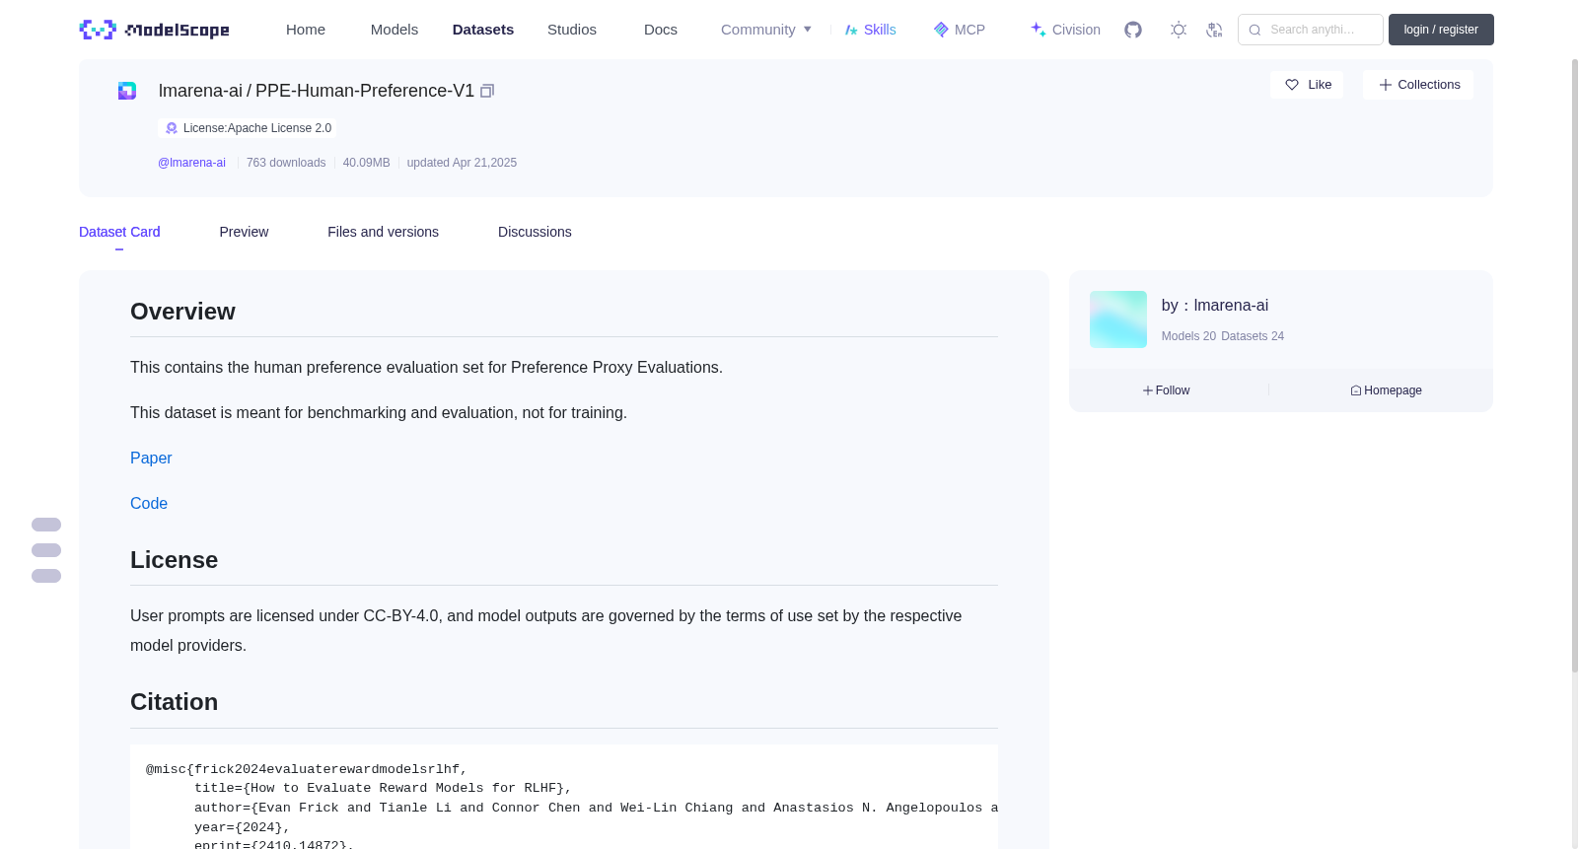The width and height of the screenshot is (1578, 849).
Task: Open the Models menu item
Action: (394, 30)
